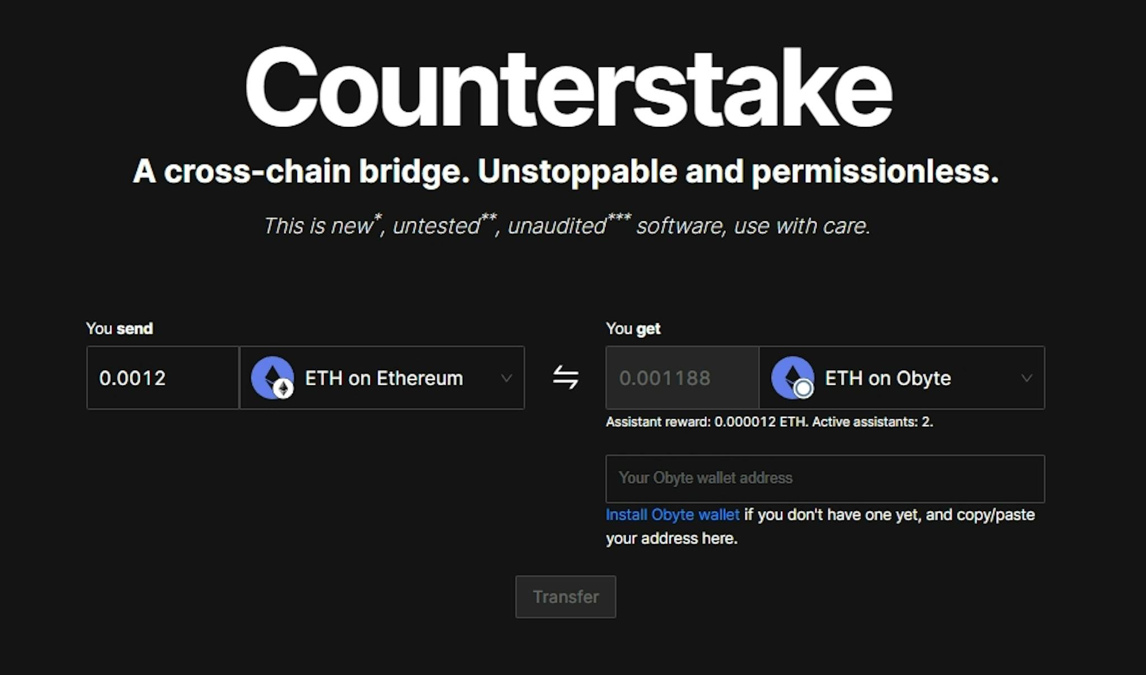Viewport: 1146px width, 675px height.
Task: Edit the send amount of 0.0012
Action: [162, 378]
